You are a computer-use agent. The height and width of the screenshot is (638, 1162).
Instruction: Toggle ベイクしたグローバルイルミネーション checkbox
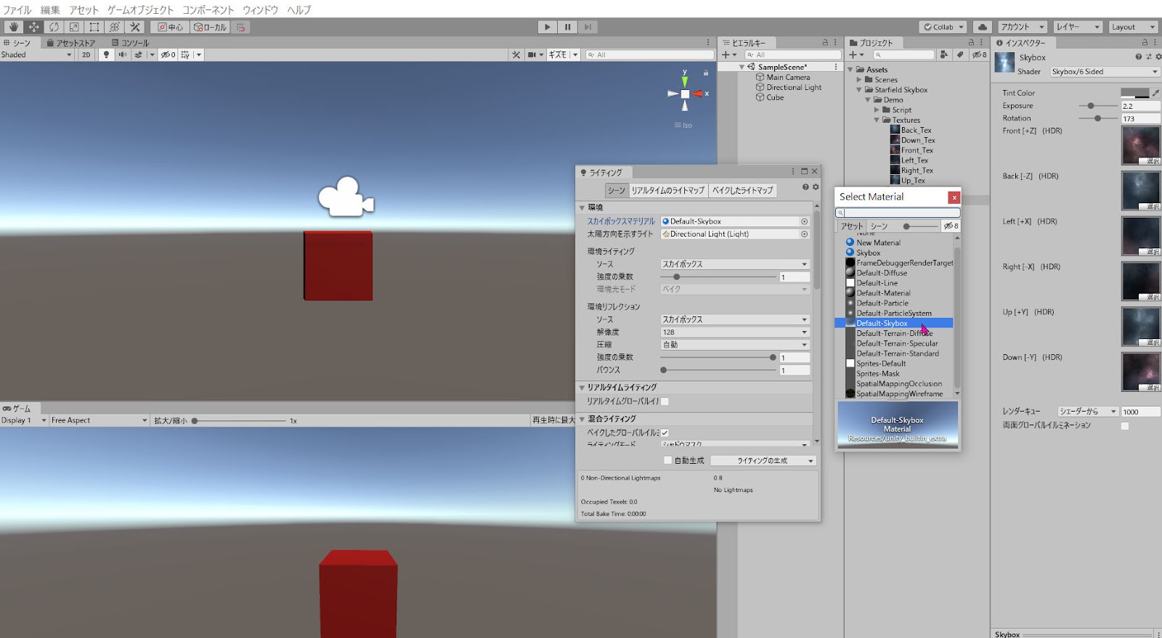click(x=665, y=433)
